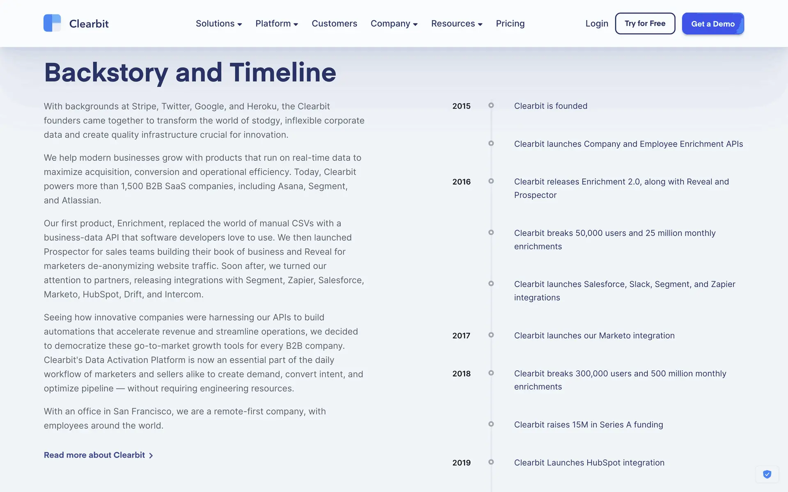
Task: Click the timeline dot next to 2015
Action: [491, 105]
